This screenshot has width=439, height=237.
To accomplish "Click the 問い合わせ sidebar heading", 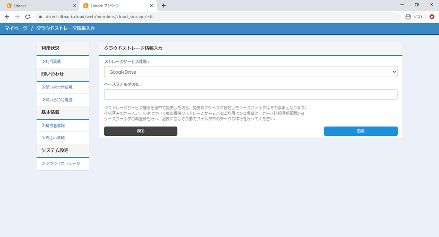I will tap(53, 74).
